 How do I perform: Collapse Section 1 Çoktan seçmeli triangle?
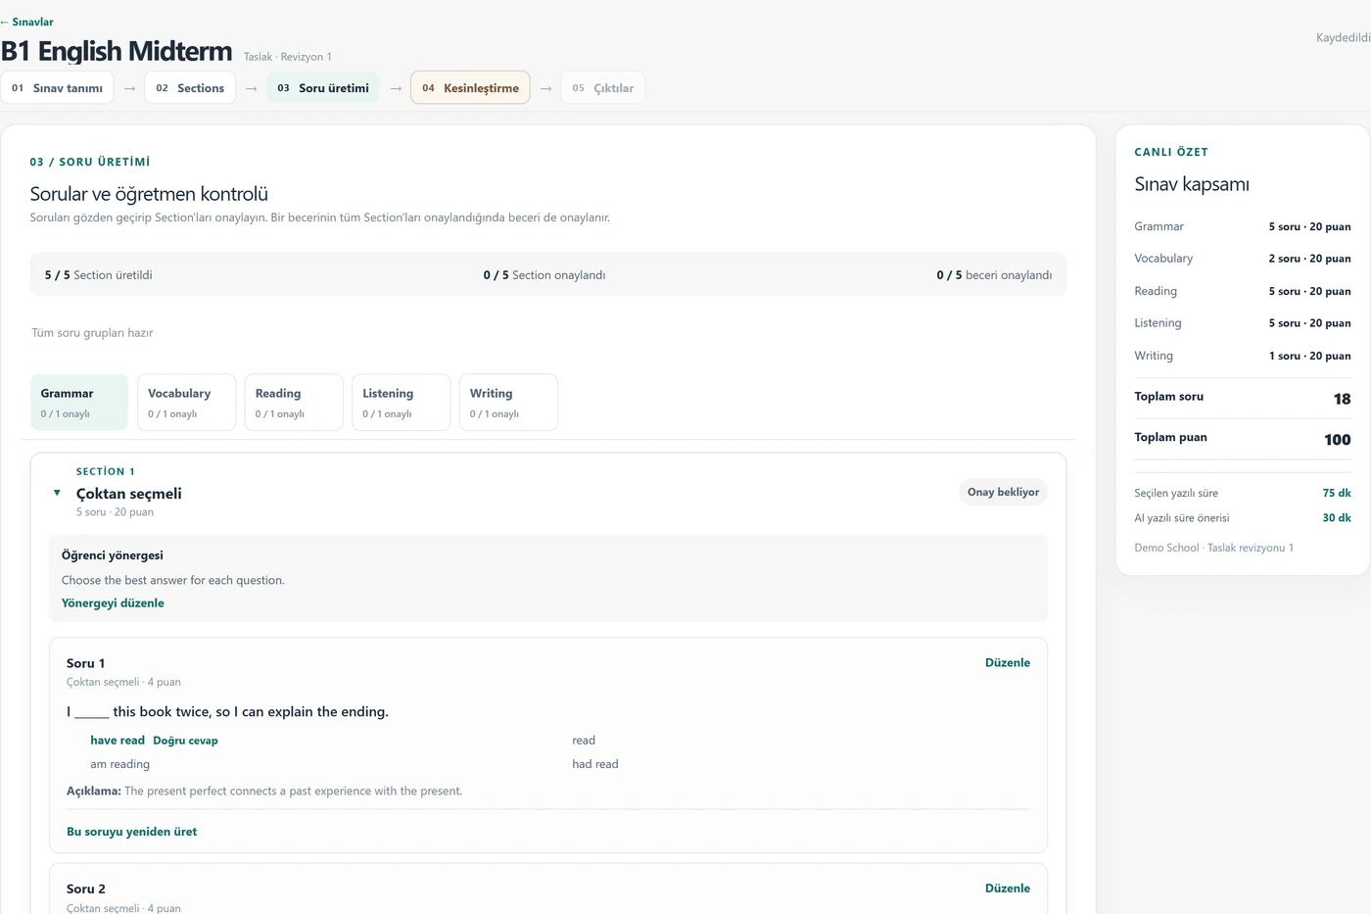pos(57,493)
